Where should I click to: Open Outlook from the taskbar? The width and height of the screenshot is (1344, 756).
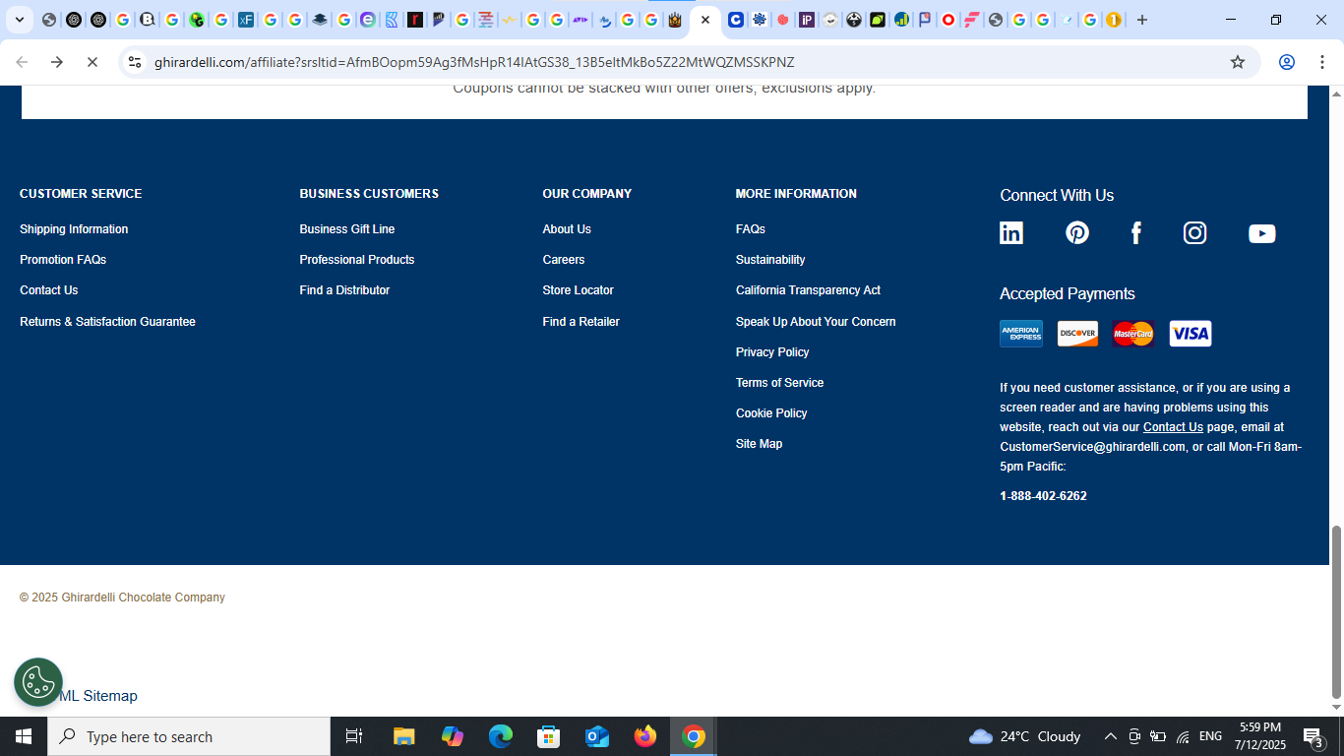pos(597,736)
